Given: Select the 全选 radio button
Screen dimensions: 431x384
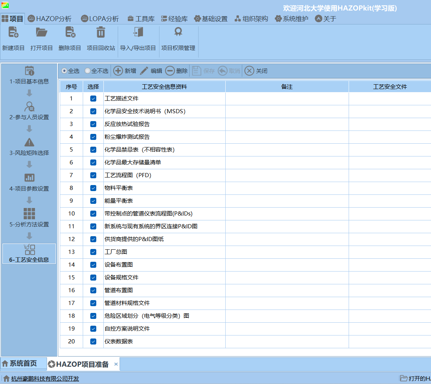Looking at the screenshot, I should click(x=64, y=71).
